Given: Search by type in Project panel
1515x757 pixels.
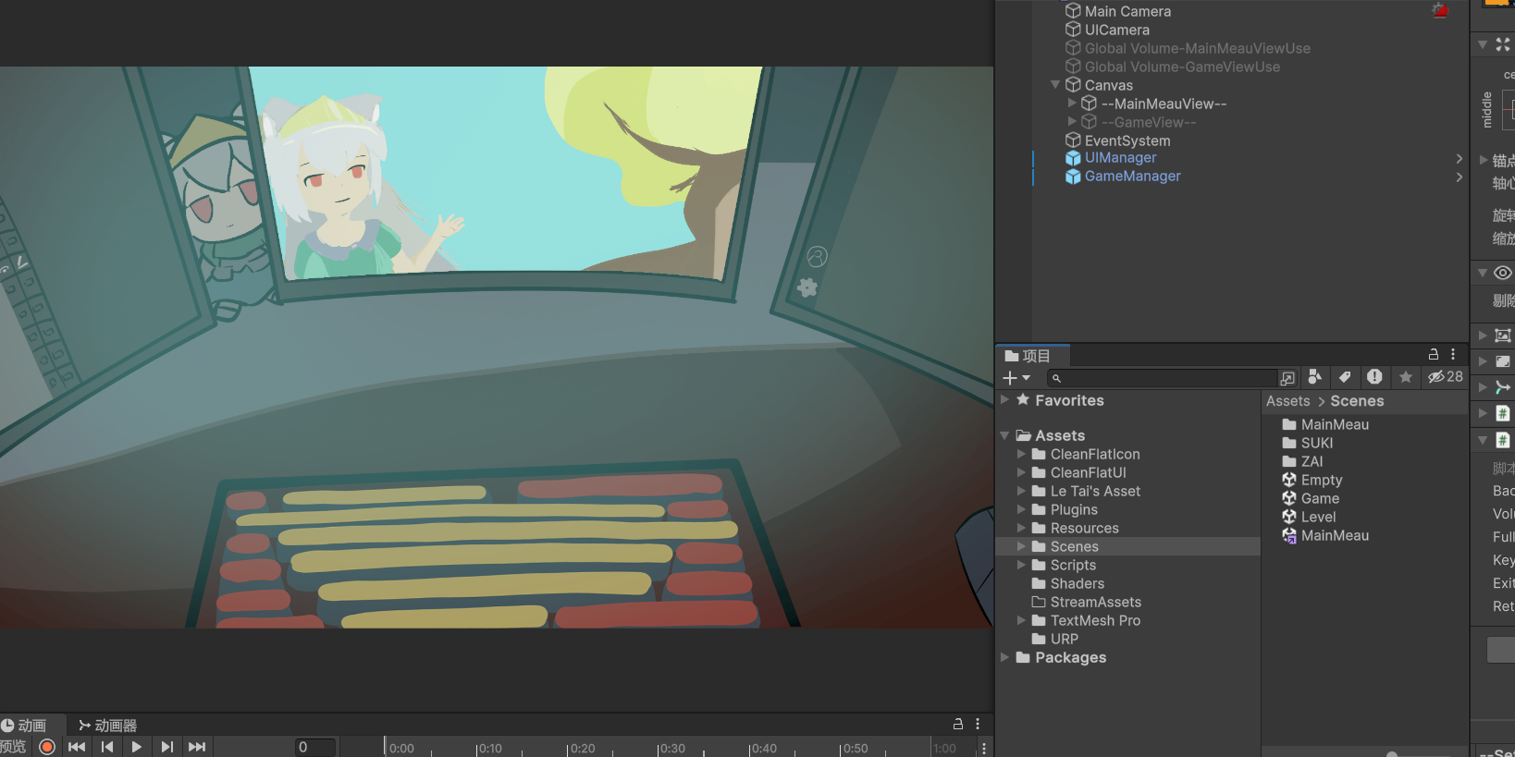Looking at the screenshot, I should 1314,377.
